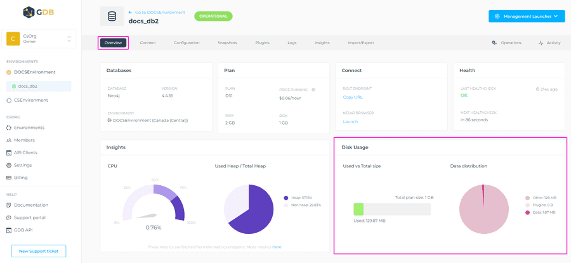
Task: Click the OPERATIONAL status badge
Action: [x=213, y=16]
